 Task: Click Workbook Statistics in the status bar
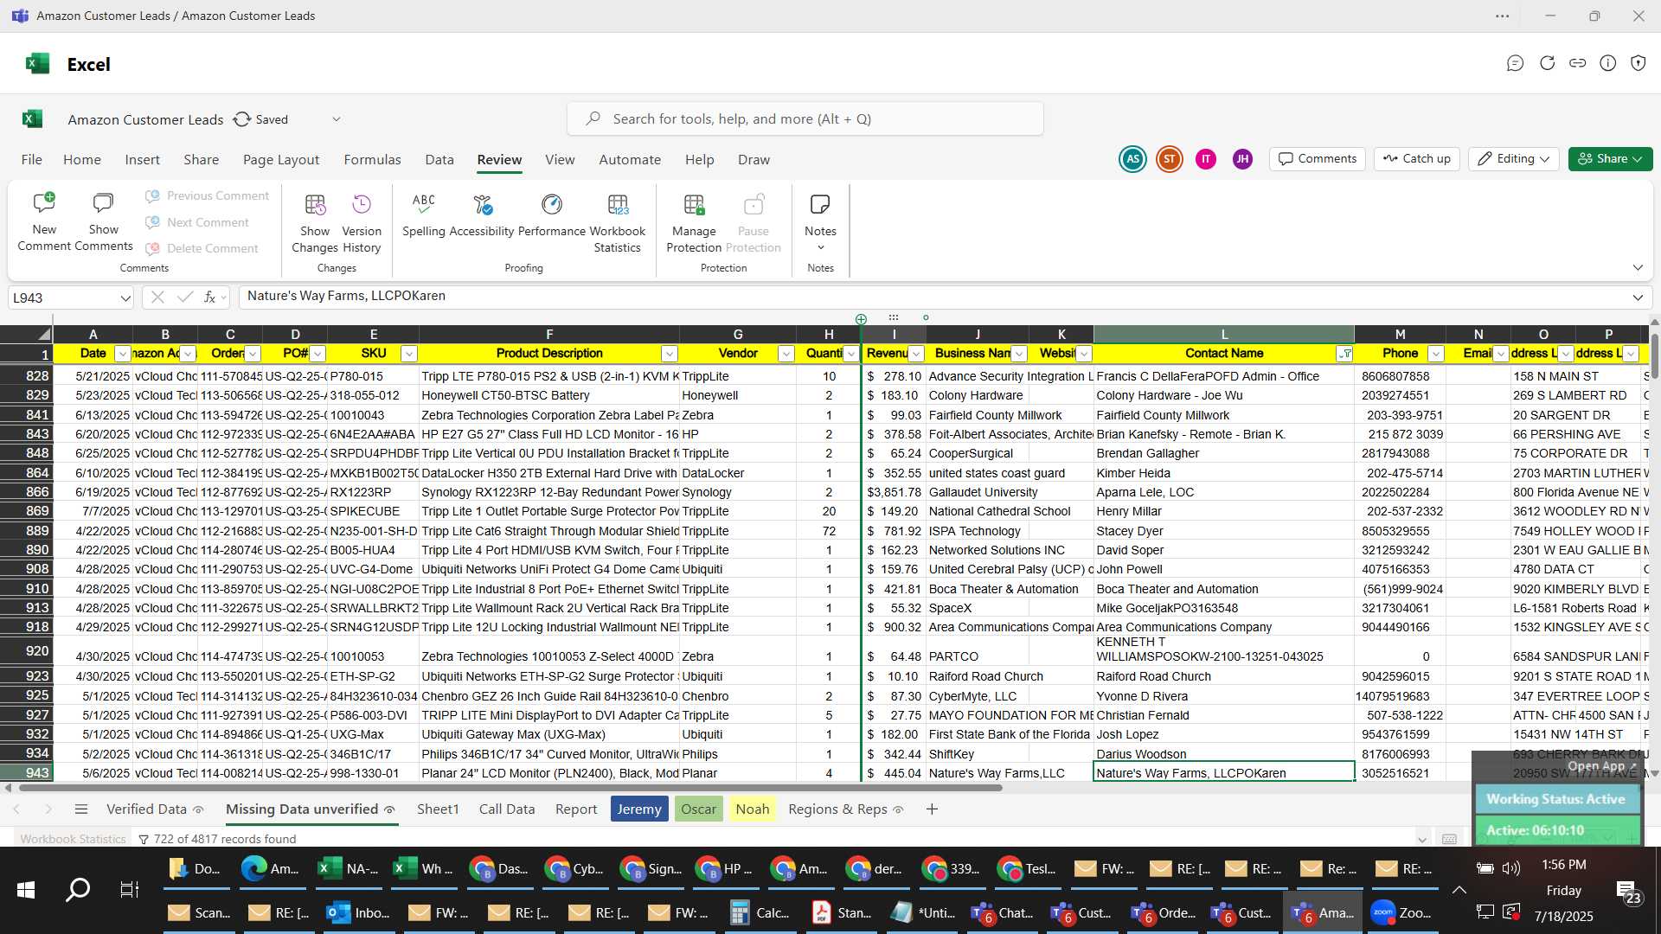(x=73, y=839)
